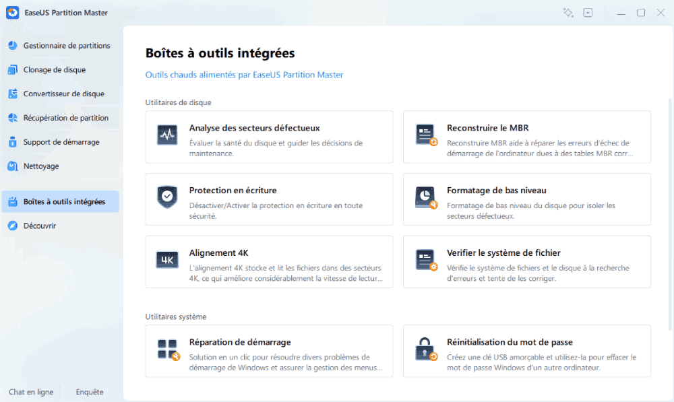Click the Nettoyage sidebar icon
Screen dimensions: 674x402
click(x=12, y=166)
